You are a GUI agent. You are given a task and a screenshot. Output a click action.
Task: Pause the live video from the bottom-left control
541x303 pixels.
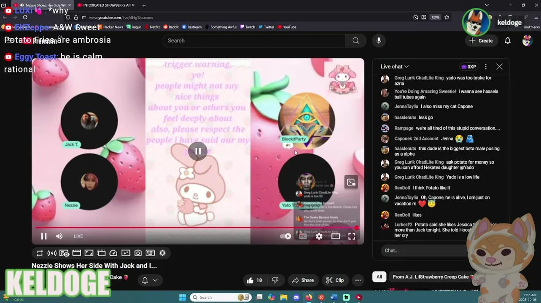[43, 236]
